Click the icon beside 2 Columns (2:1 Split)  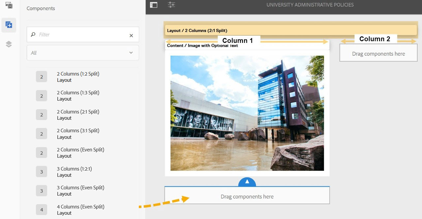(42, 115)
